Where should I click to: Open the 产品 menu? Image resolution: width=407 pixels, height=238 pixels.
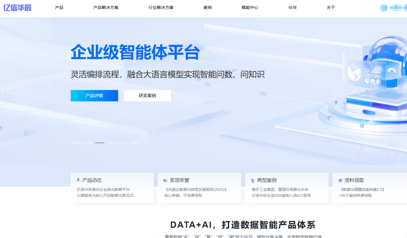[60, 8]
